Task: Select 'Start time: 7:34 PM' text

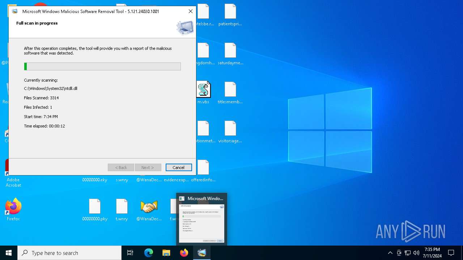Action: 41,117
